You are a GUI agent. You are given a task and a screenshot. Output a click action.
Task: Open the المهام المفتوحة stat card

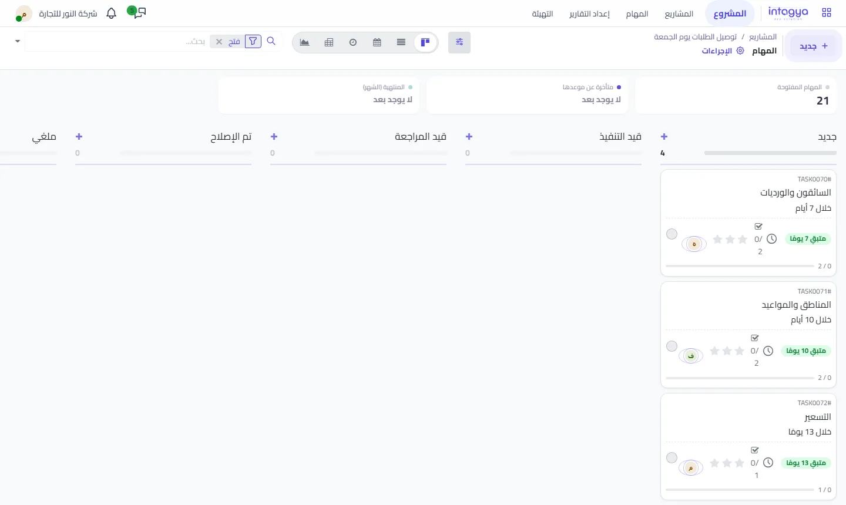click(x=736, y=95)
